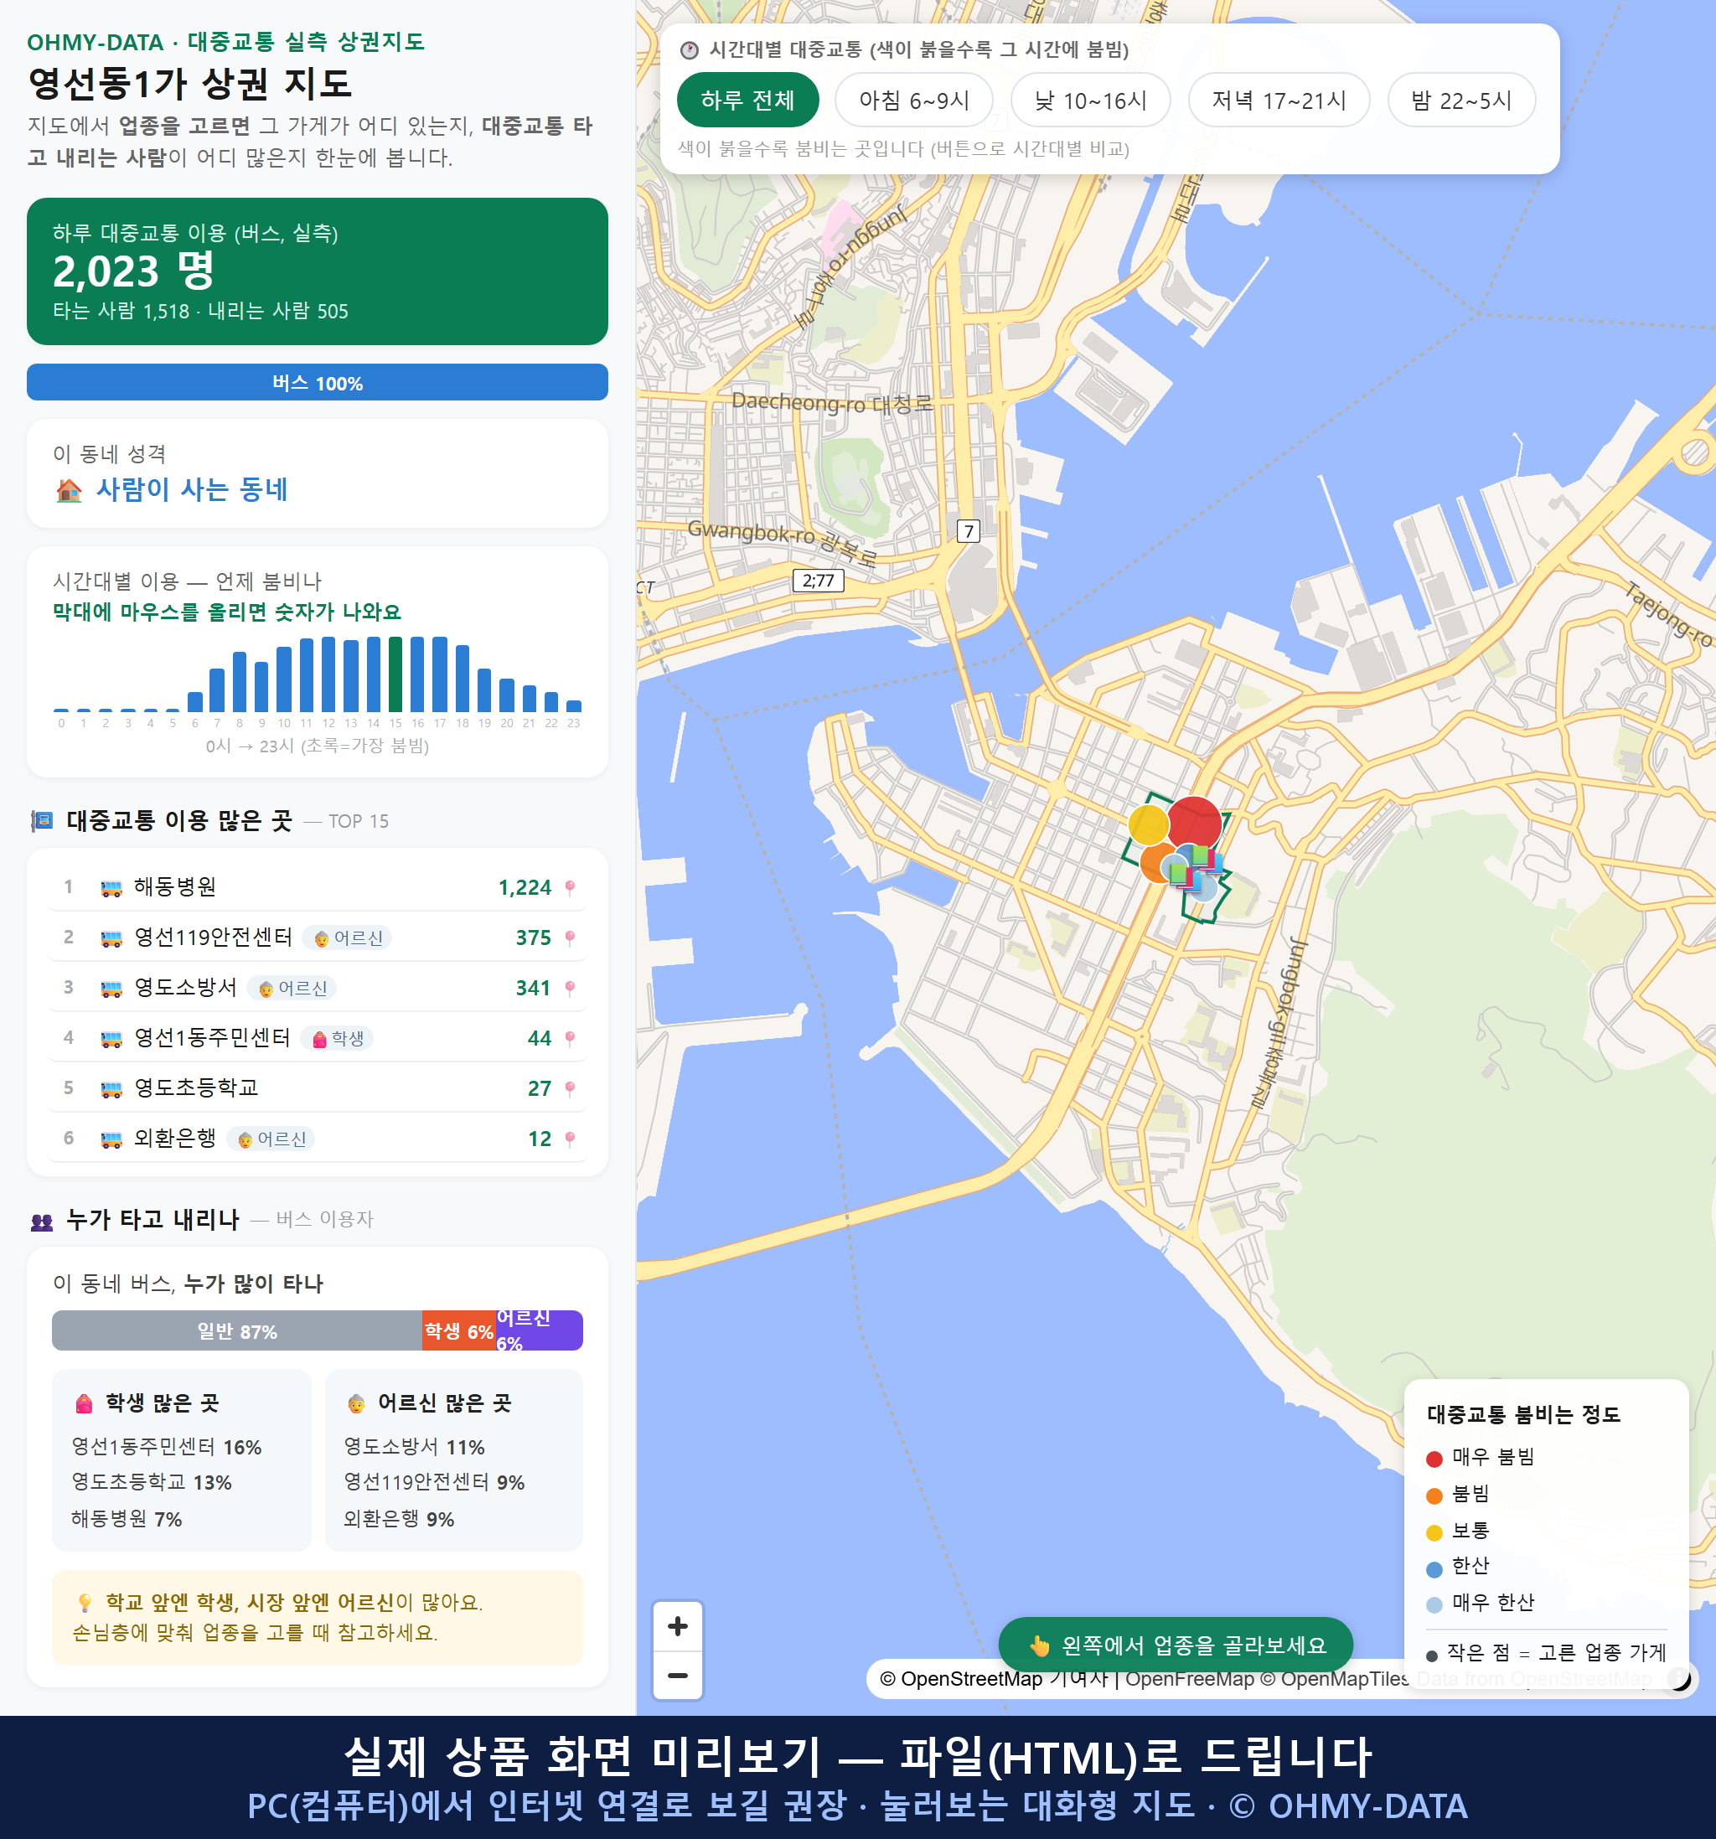Click the 2,023 명 daily ridership card
Image resolution: width=1716 pixels, height=1839 pixels.
pos(318,271)
